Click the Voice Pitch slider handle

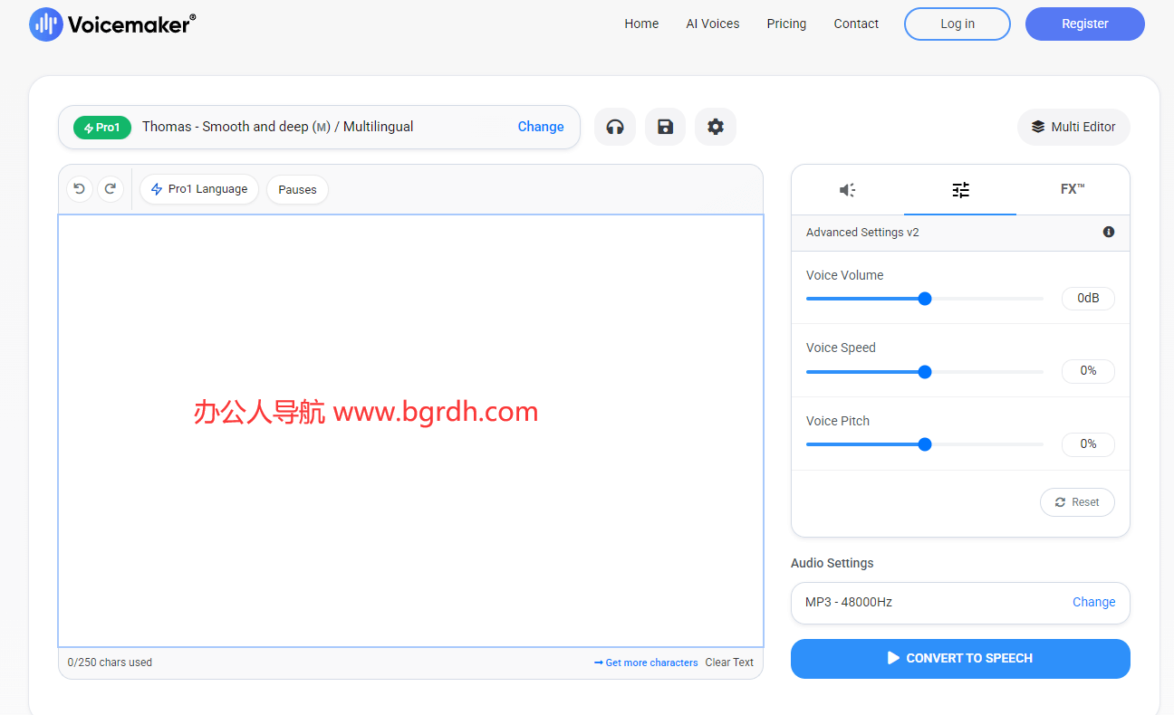point(925,444)
